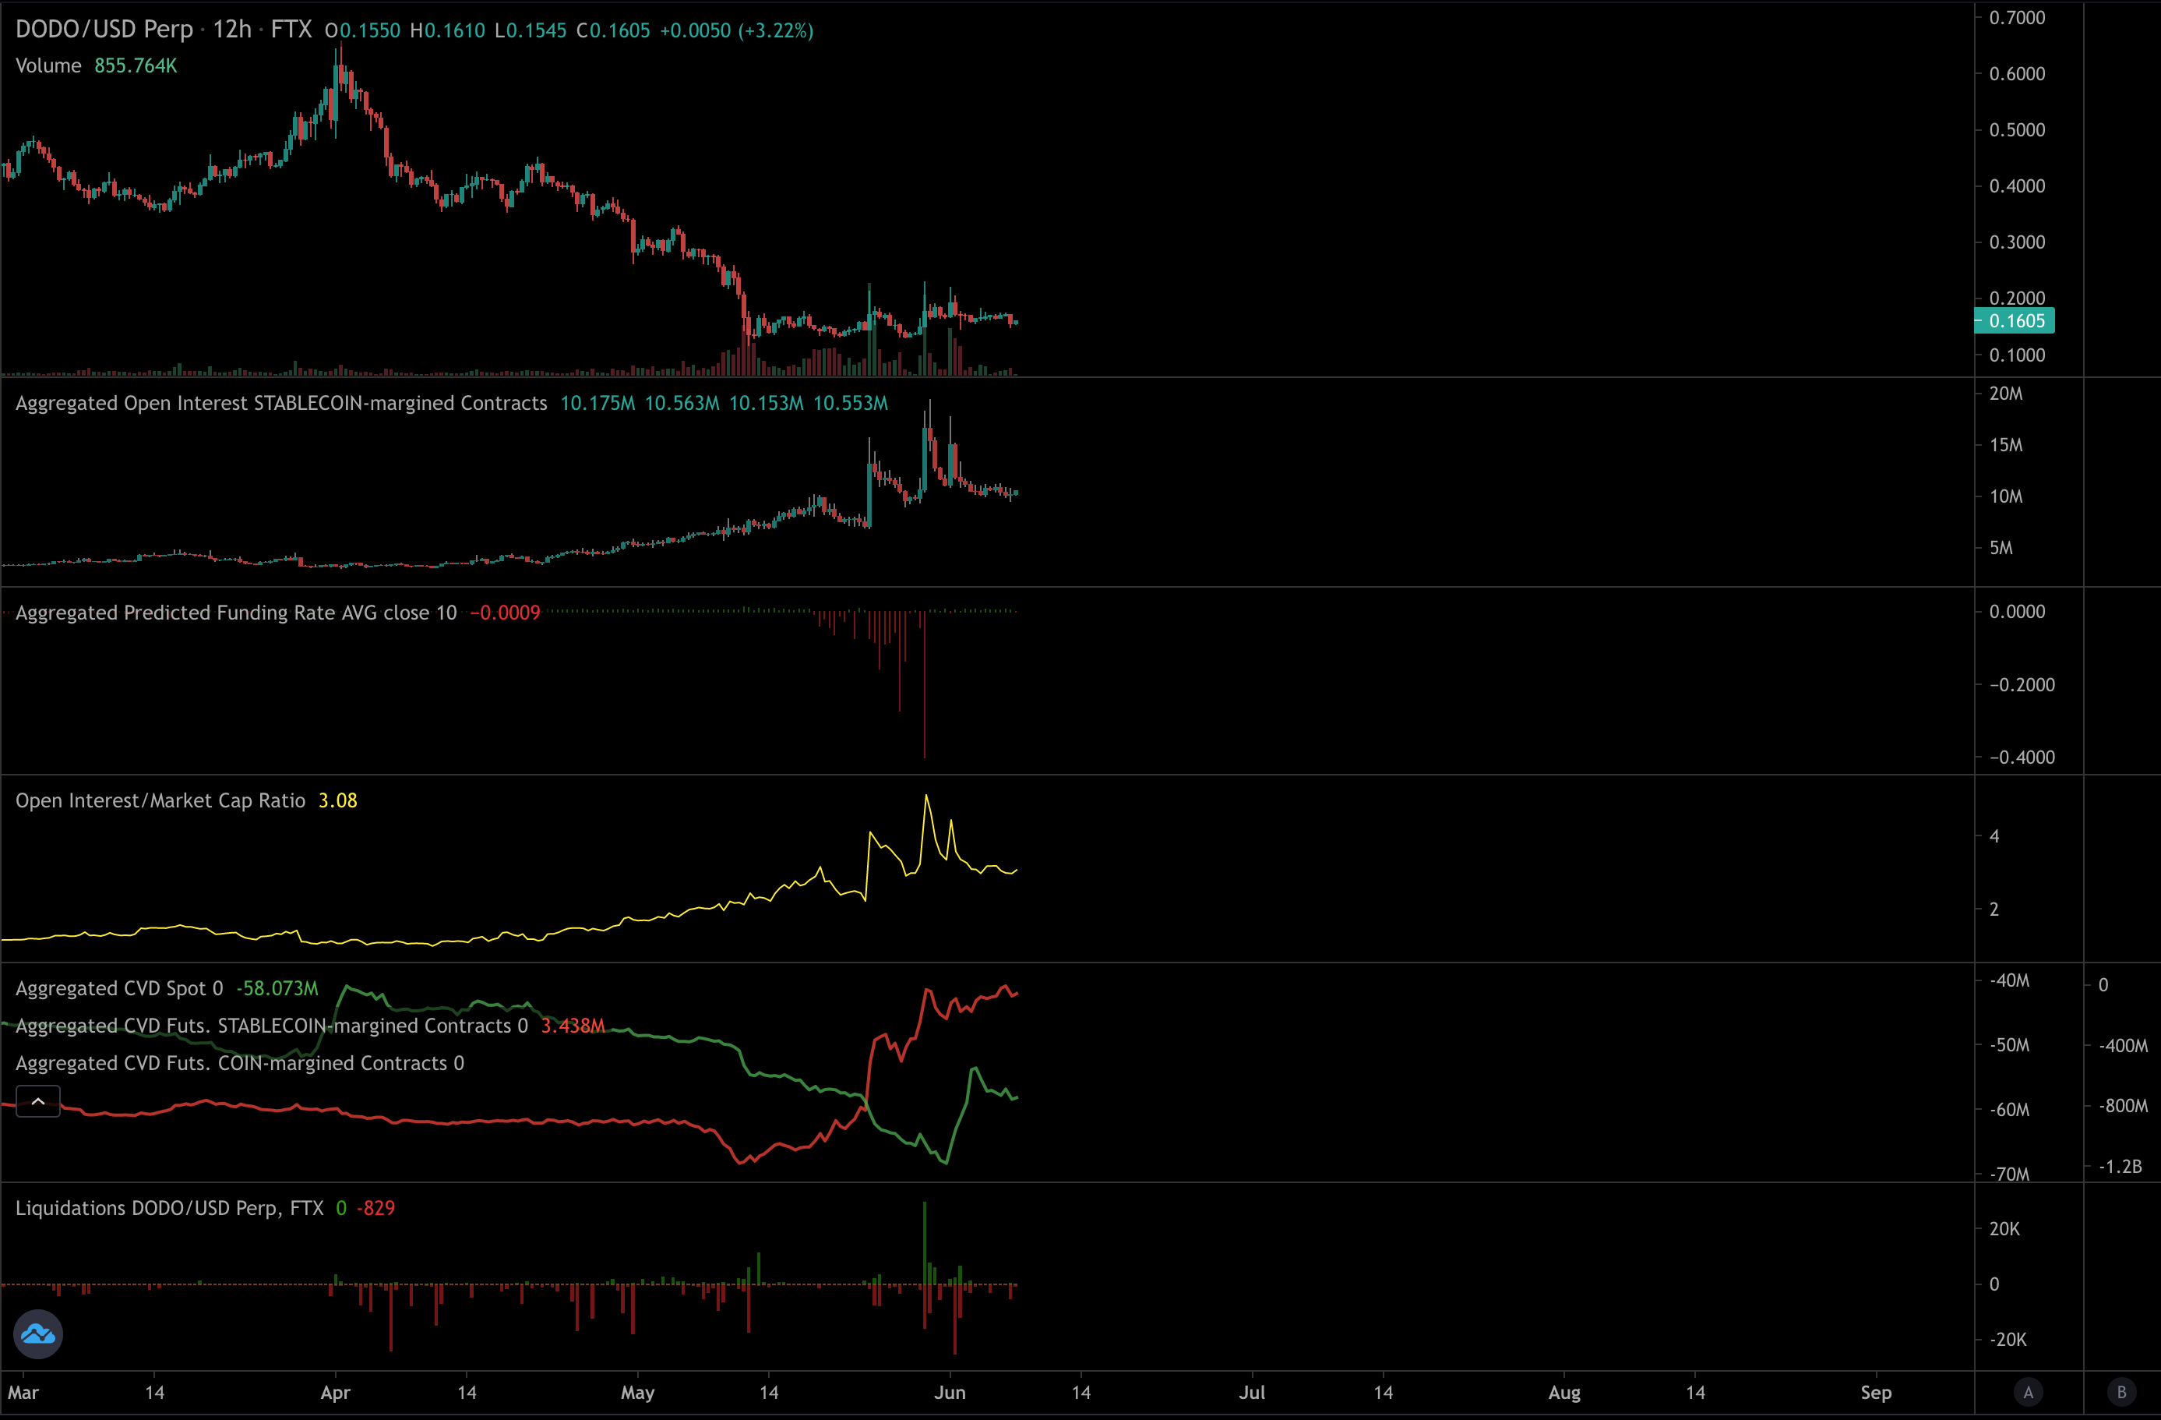Select Aggregated Predicted Funding Rate legend
Screen dimensions: 2161x1420
tap(235, 613)
